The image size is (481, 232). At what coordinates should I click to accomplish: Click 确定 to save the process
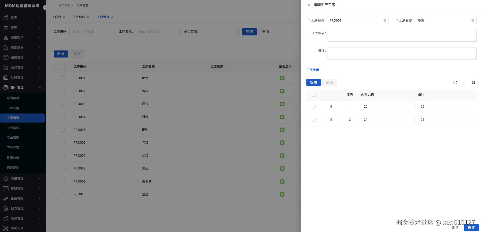pos(471,228)
